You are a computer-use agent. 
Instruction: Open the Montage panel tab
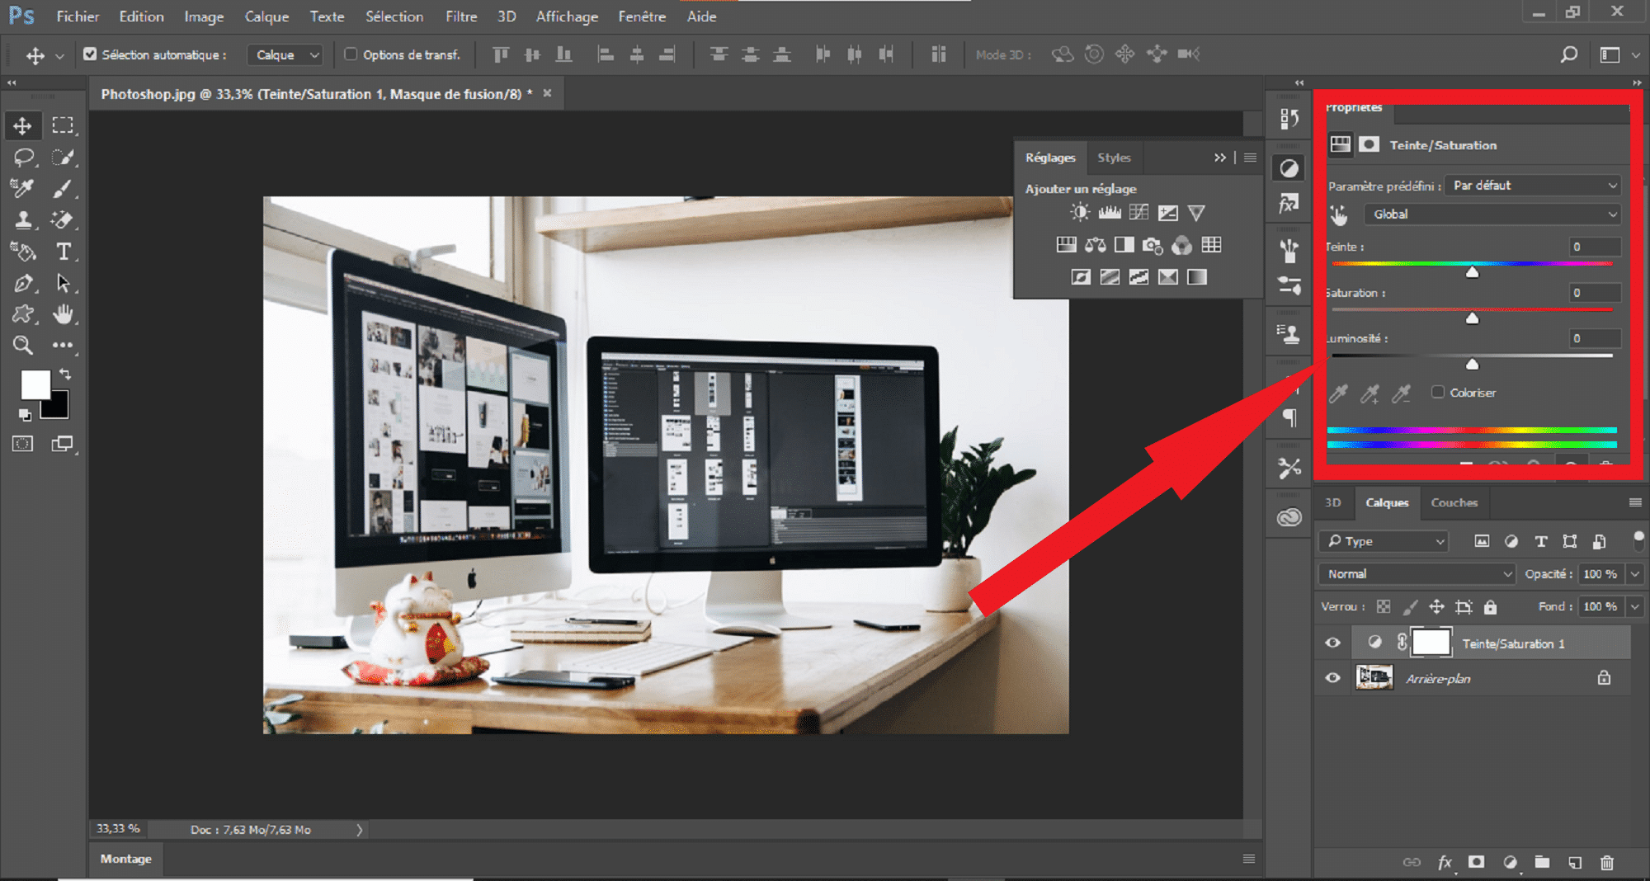(x=125, y=859)
